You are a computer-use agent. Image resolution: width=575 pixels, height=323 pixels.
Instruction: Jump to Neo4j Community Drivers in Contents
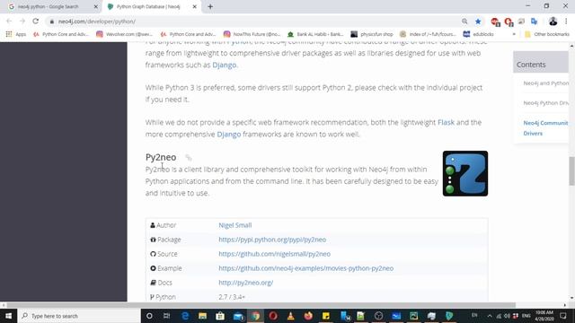[x=545, y=127]
